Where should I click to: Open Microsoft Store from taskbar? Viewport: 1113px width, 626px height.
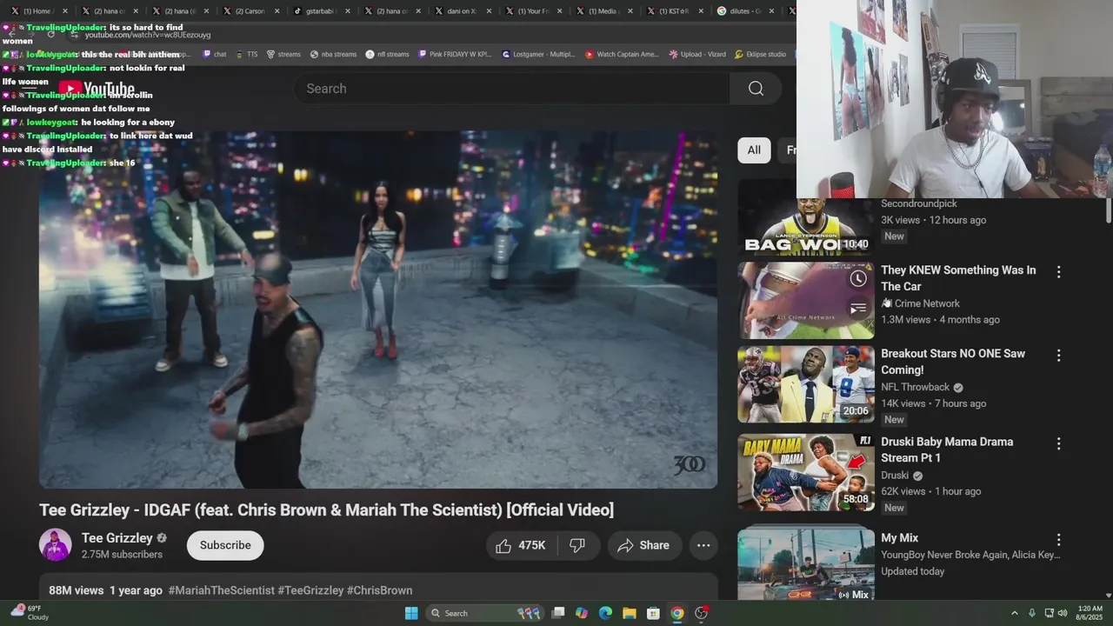[653, 613]
